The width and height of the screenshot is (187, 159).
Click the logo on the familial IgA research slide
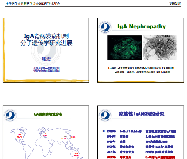[x=105, y=115]
